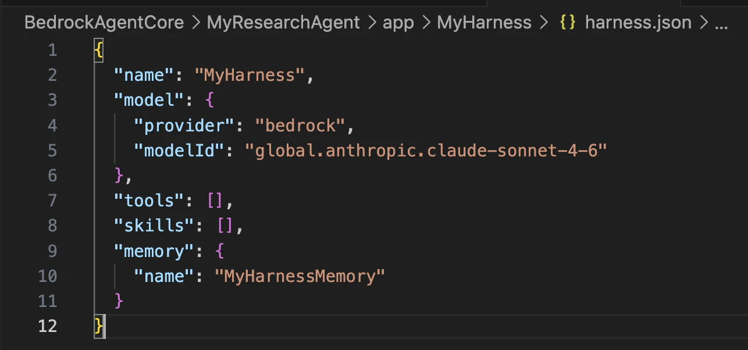Click the "name" key on line 10

pyautogui.click(x=165, y=276)
